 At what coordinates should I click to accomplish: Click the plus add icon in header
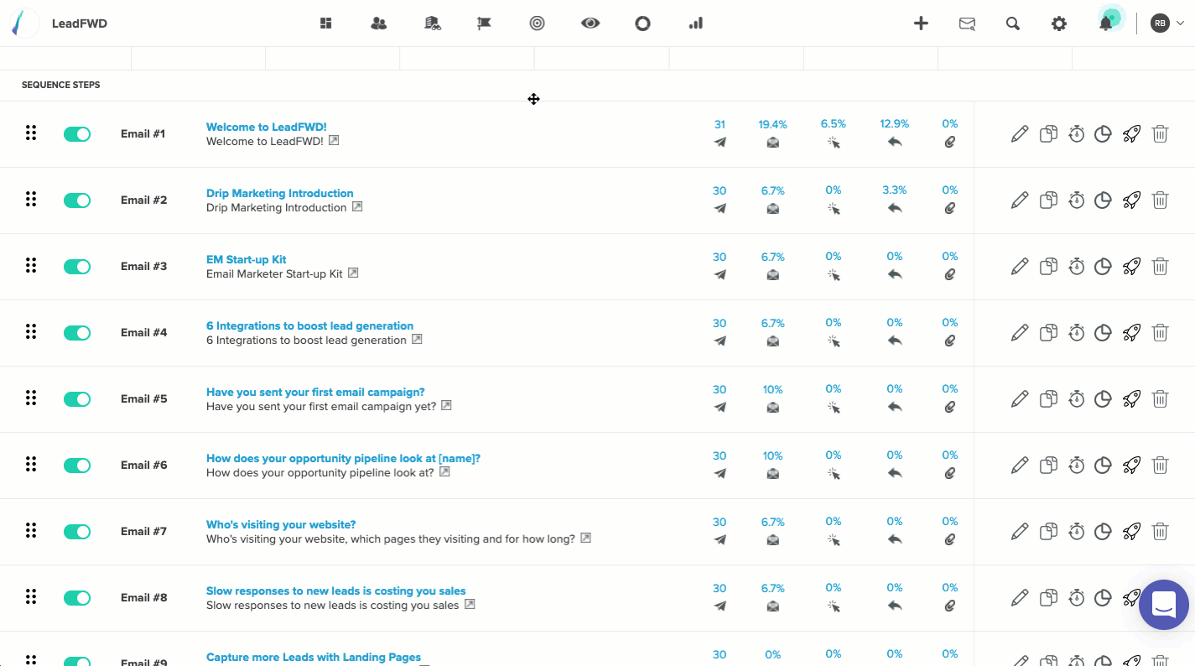[x=921, y=23]
